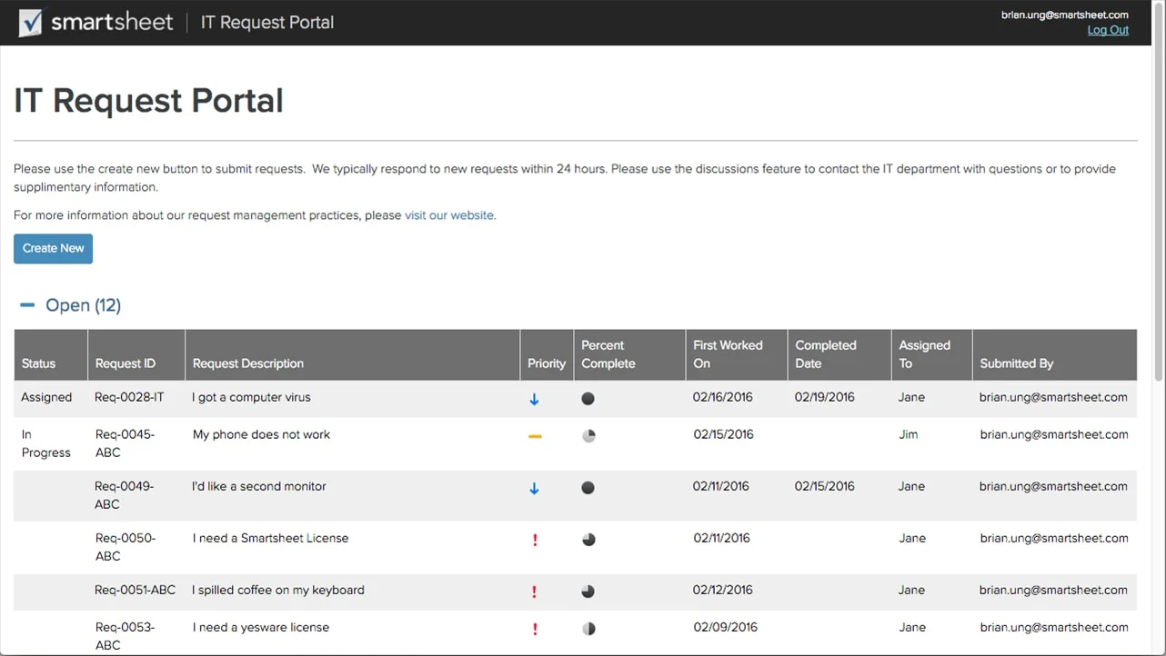Click brian.ung@smartsheet.com account email in header
Image resolution: width=1166 pixels, height=656 pixels.
tap(1065, 15)
